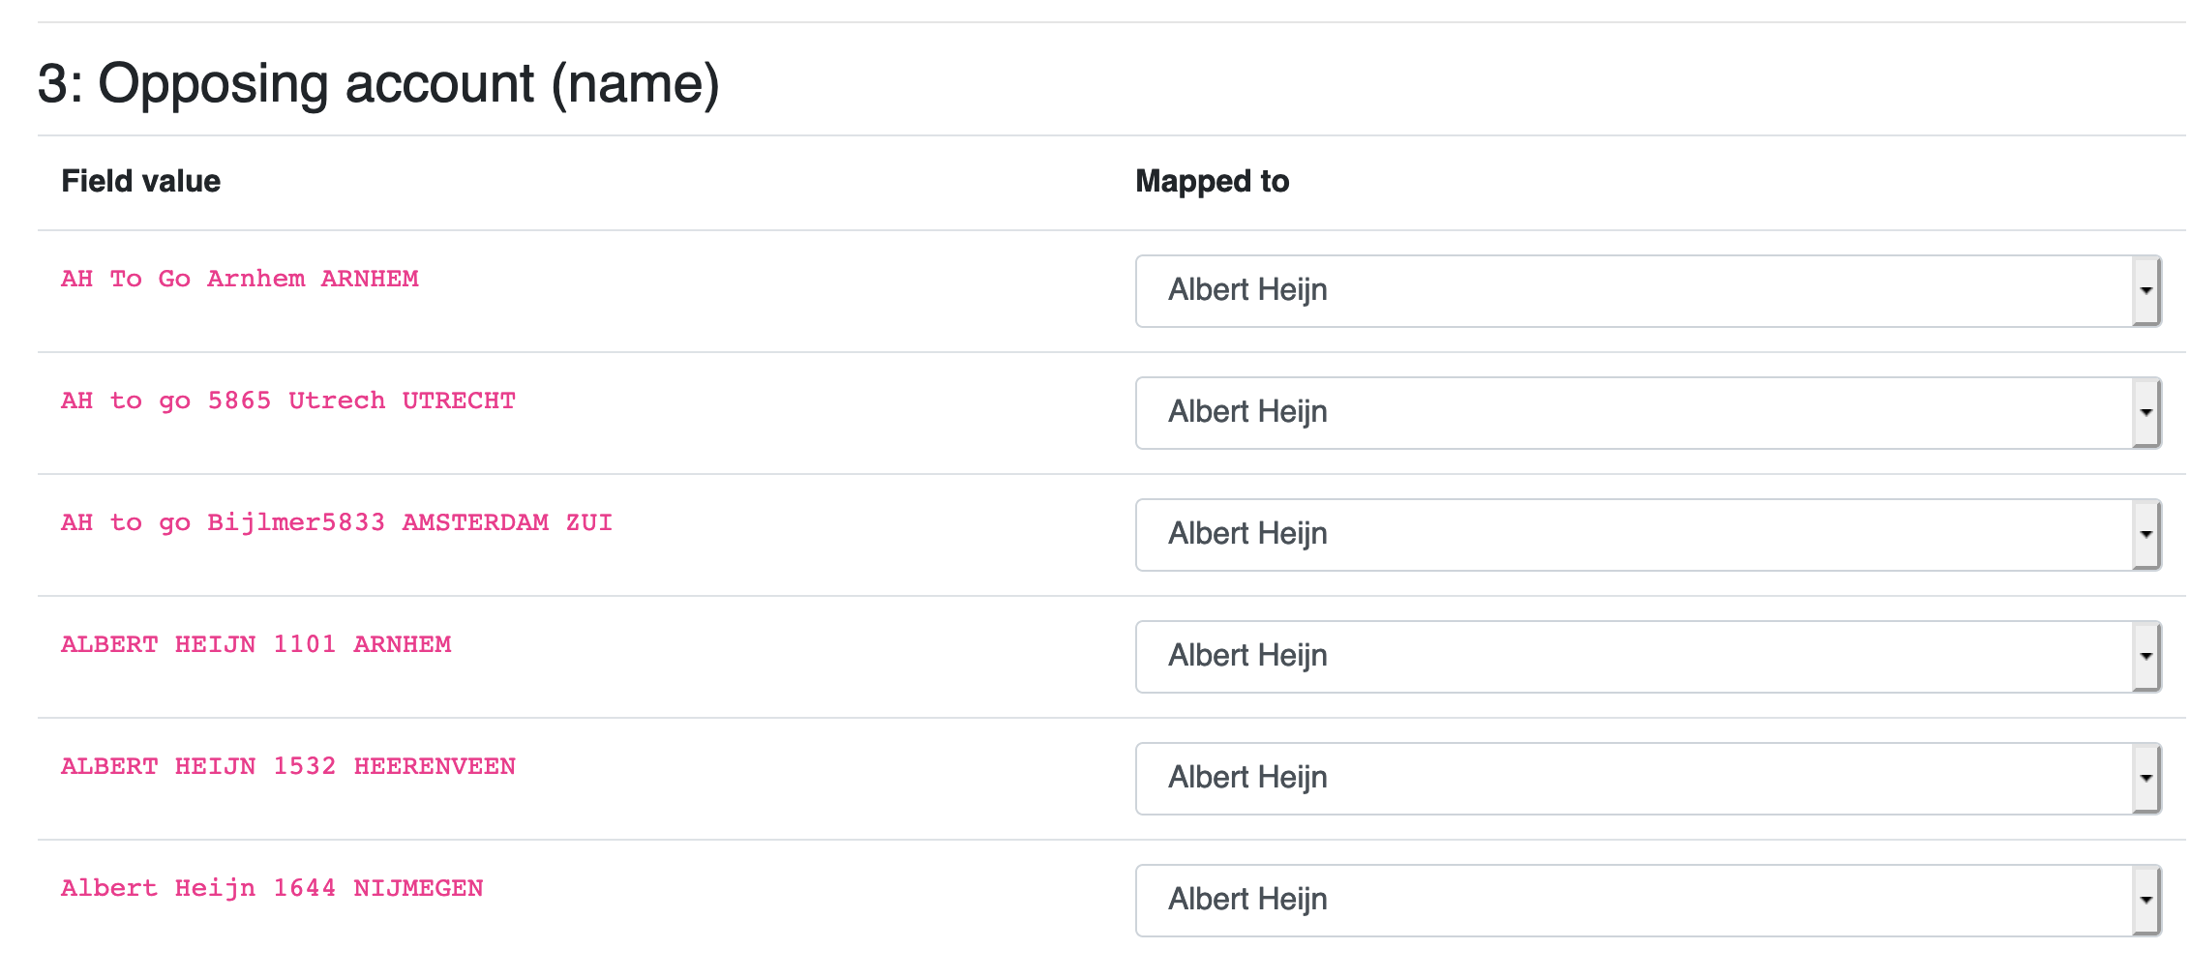Select the field value AH To Go Arnhem ARNHEM

(239, 279)
